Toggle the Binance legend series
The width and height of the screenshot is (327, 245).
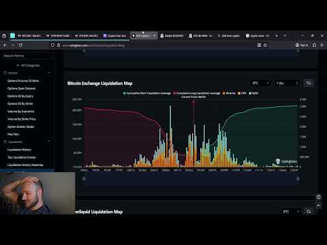229,93
